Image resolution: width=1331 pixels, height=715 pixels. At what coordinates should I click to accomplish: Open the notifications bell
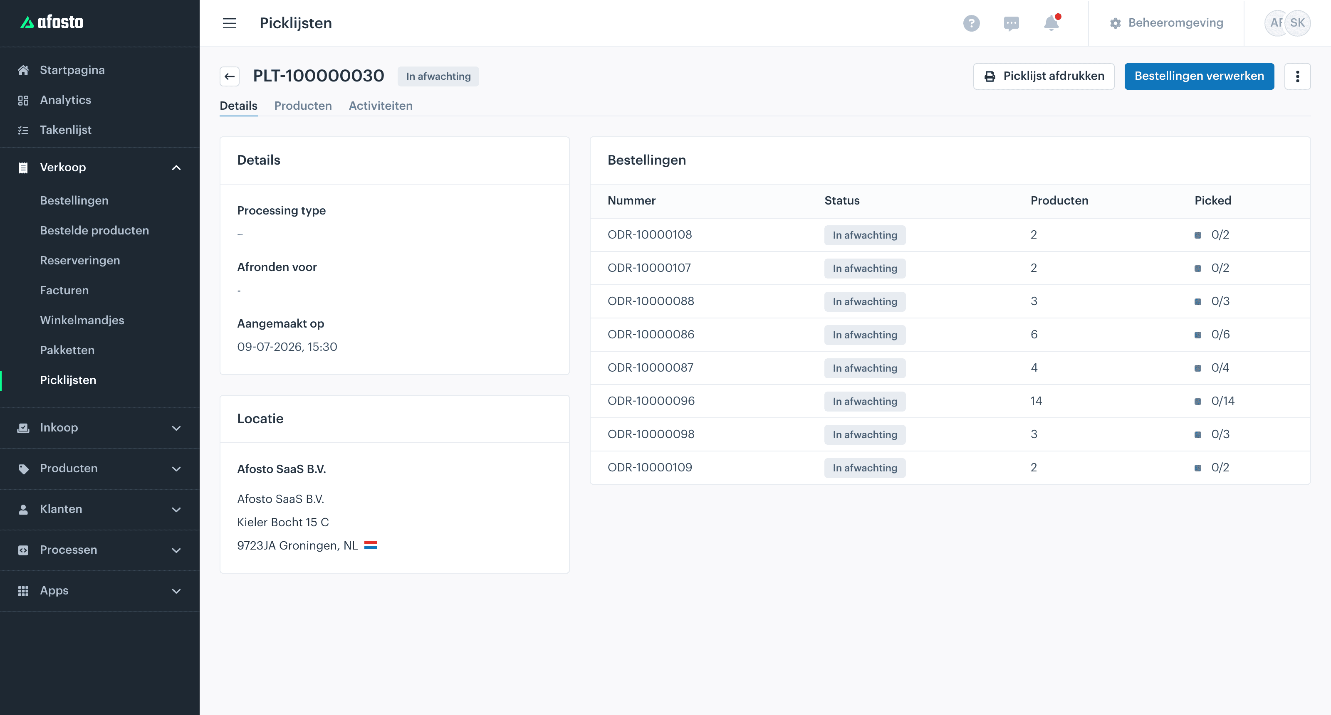tap(1051, 23)
